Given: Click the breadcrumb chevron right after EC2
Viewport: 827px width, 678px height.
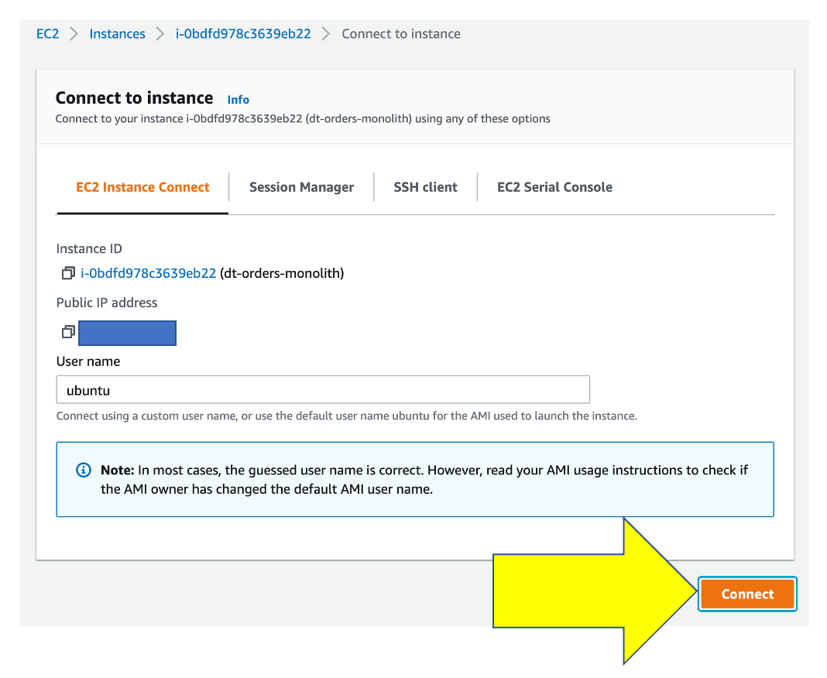Looking at the screenshot, I should [74, 34].
